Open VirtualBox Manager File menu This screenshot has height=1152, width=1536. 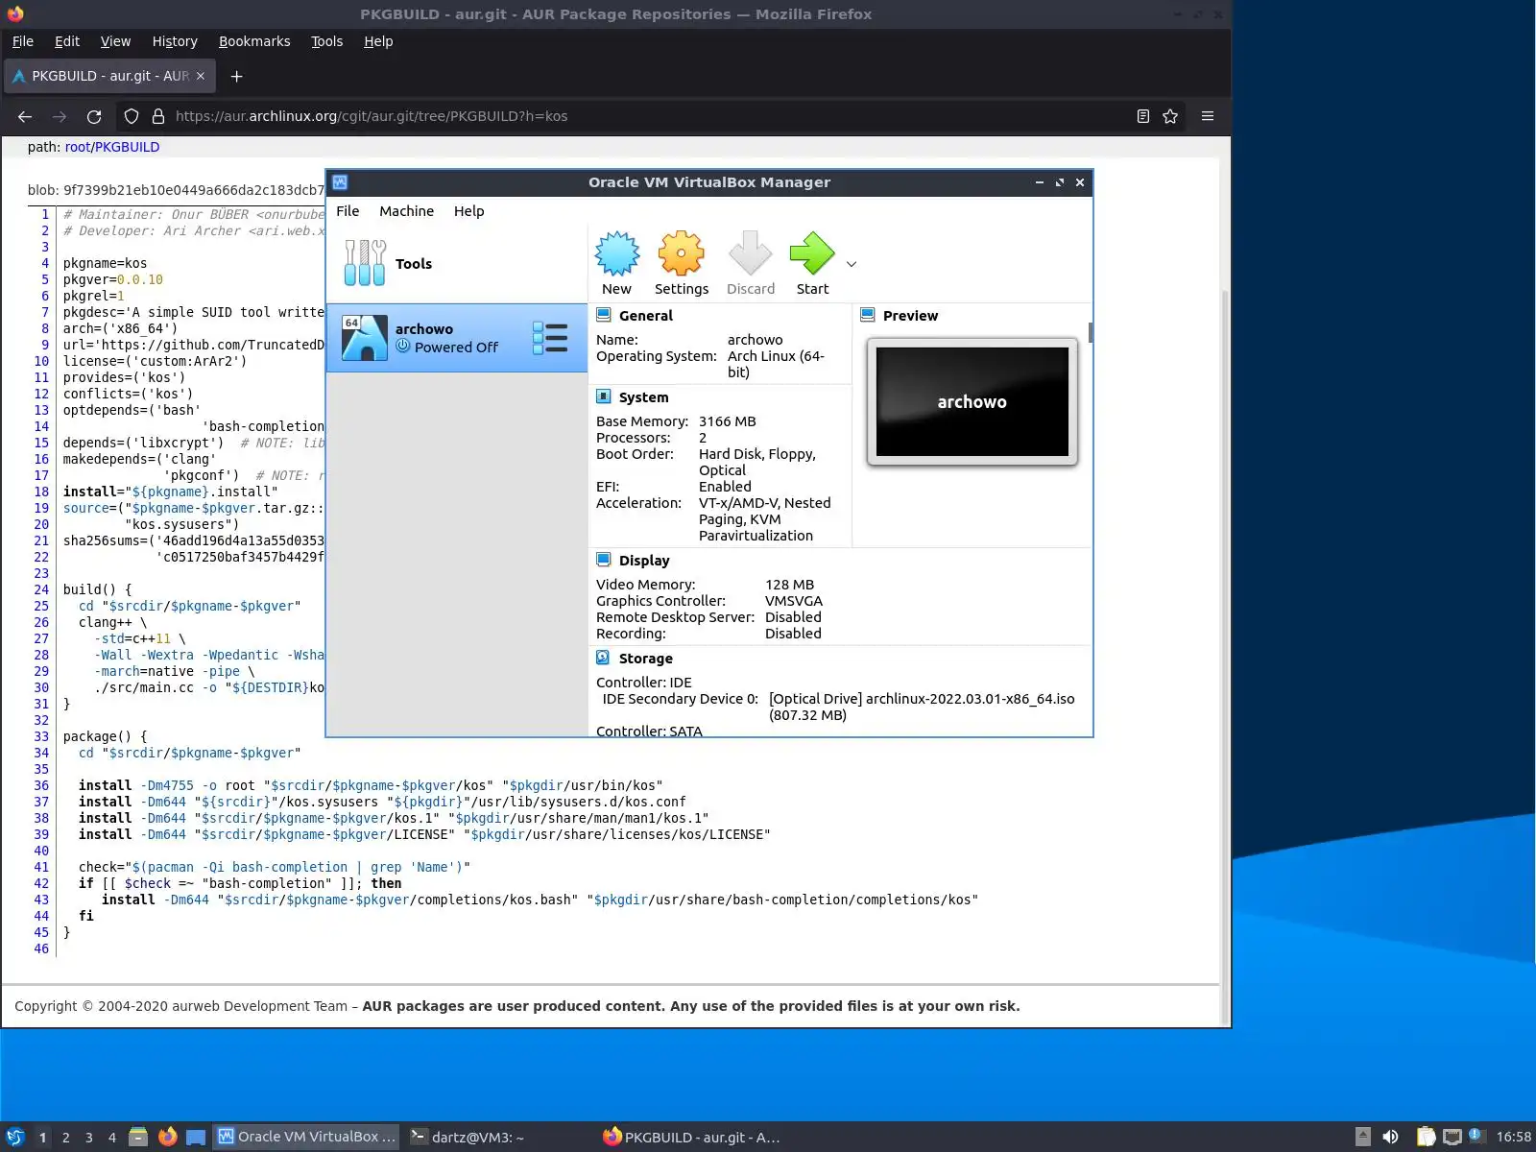tap(348, 211)
